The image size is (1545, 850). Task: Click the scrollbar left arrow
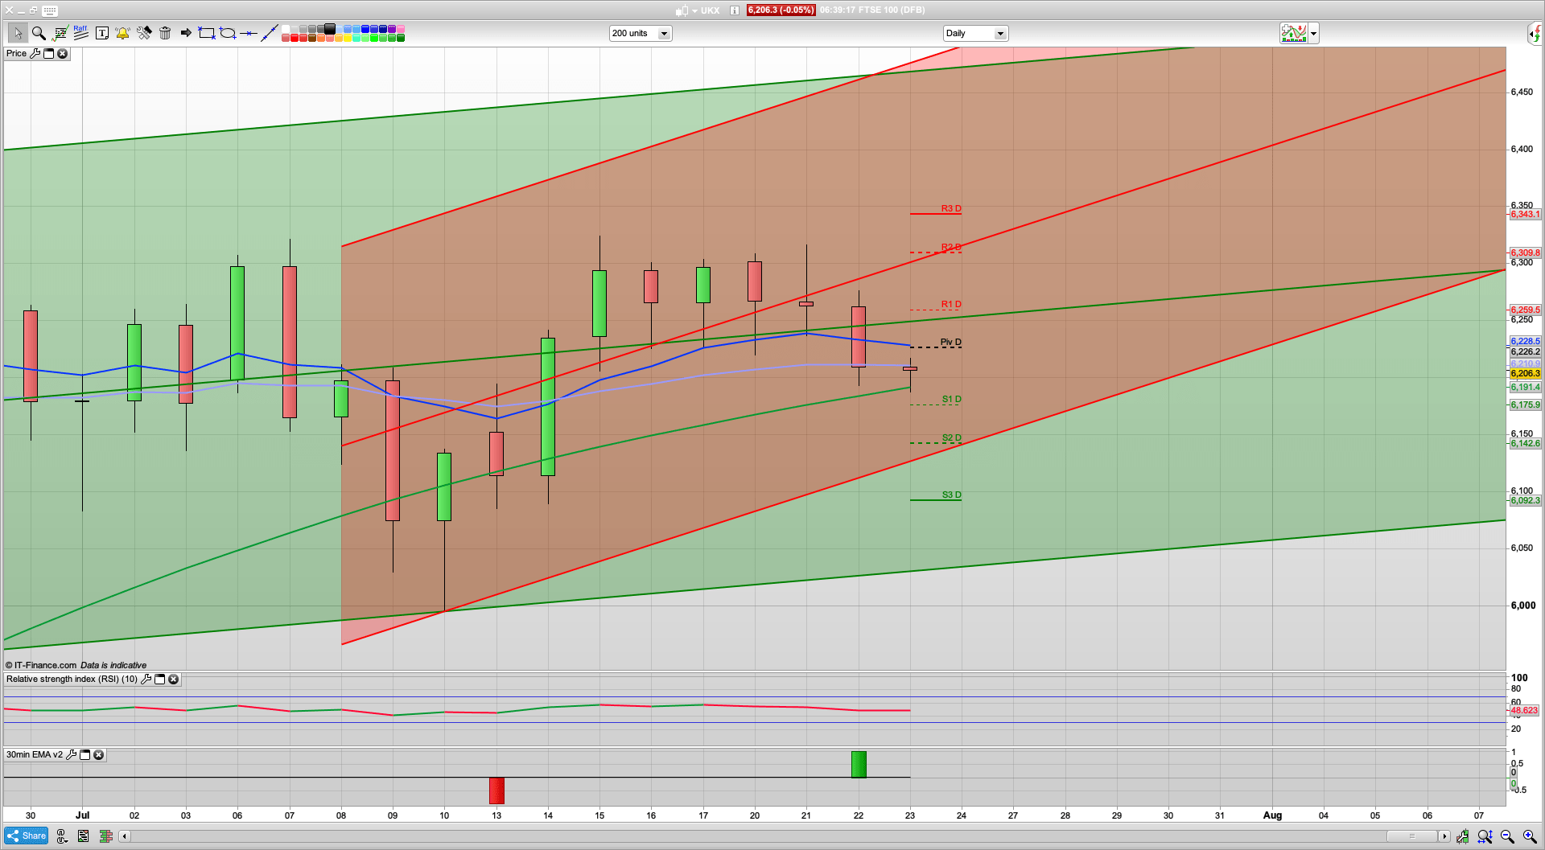(x=125, y=836)
